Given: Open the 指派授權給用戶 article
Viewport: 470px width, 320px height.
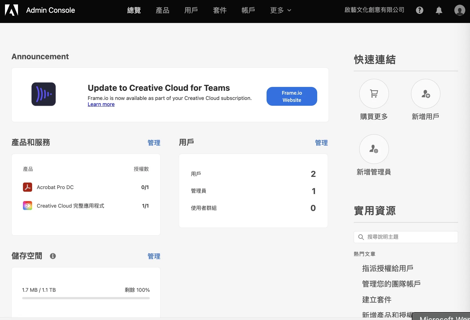Looking at the screenshot, I should [x=388, y=268].
